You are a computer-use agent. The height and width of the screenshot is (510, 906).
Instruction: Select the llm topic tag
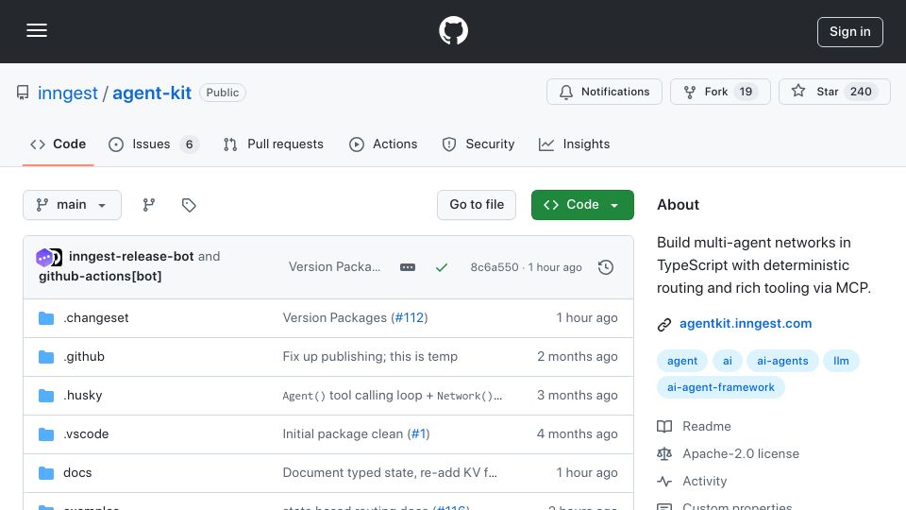coord(841,361)
